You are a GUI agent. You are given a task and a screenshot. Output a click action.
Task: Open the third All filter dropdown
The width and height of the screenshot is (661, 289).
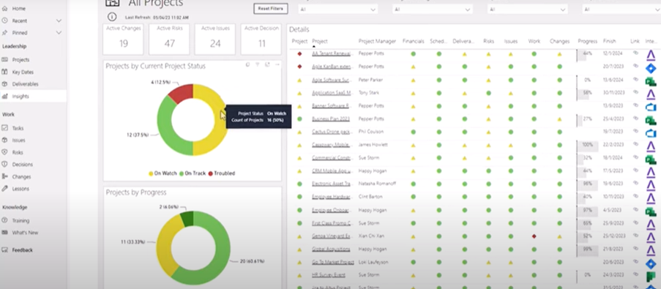(x=527, y=10)
